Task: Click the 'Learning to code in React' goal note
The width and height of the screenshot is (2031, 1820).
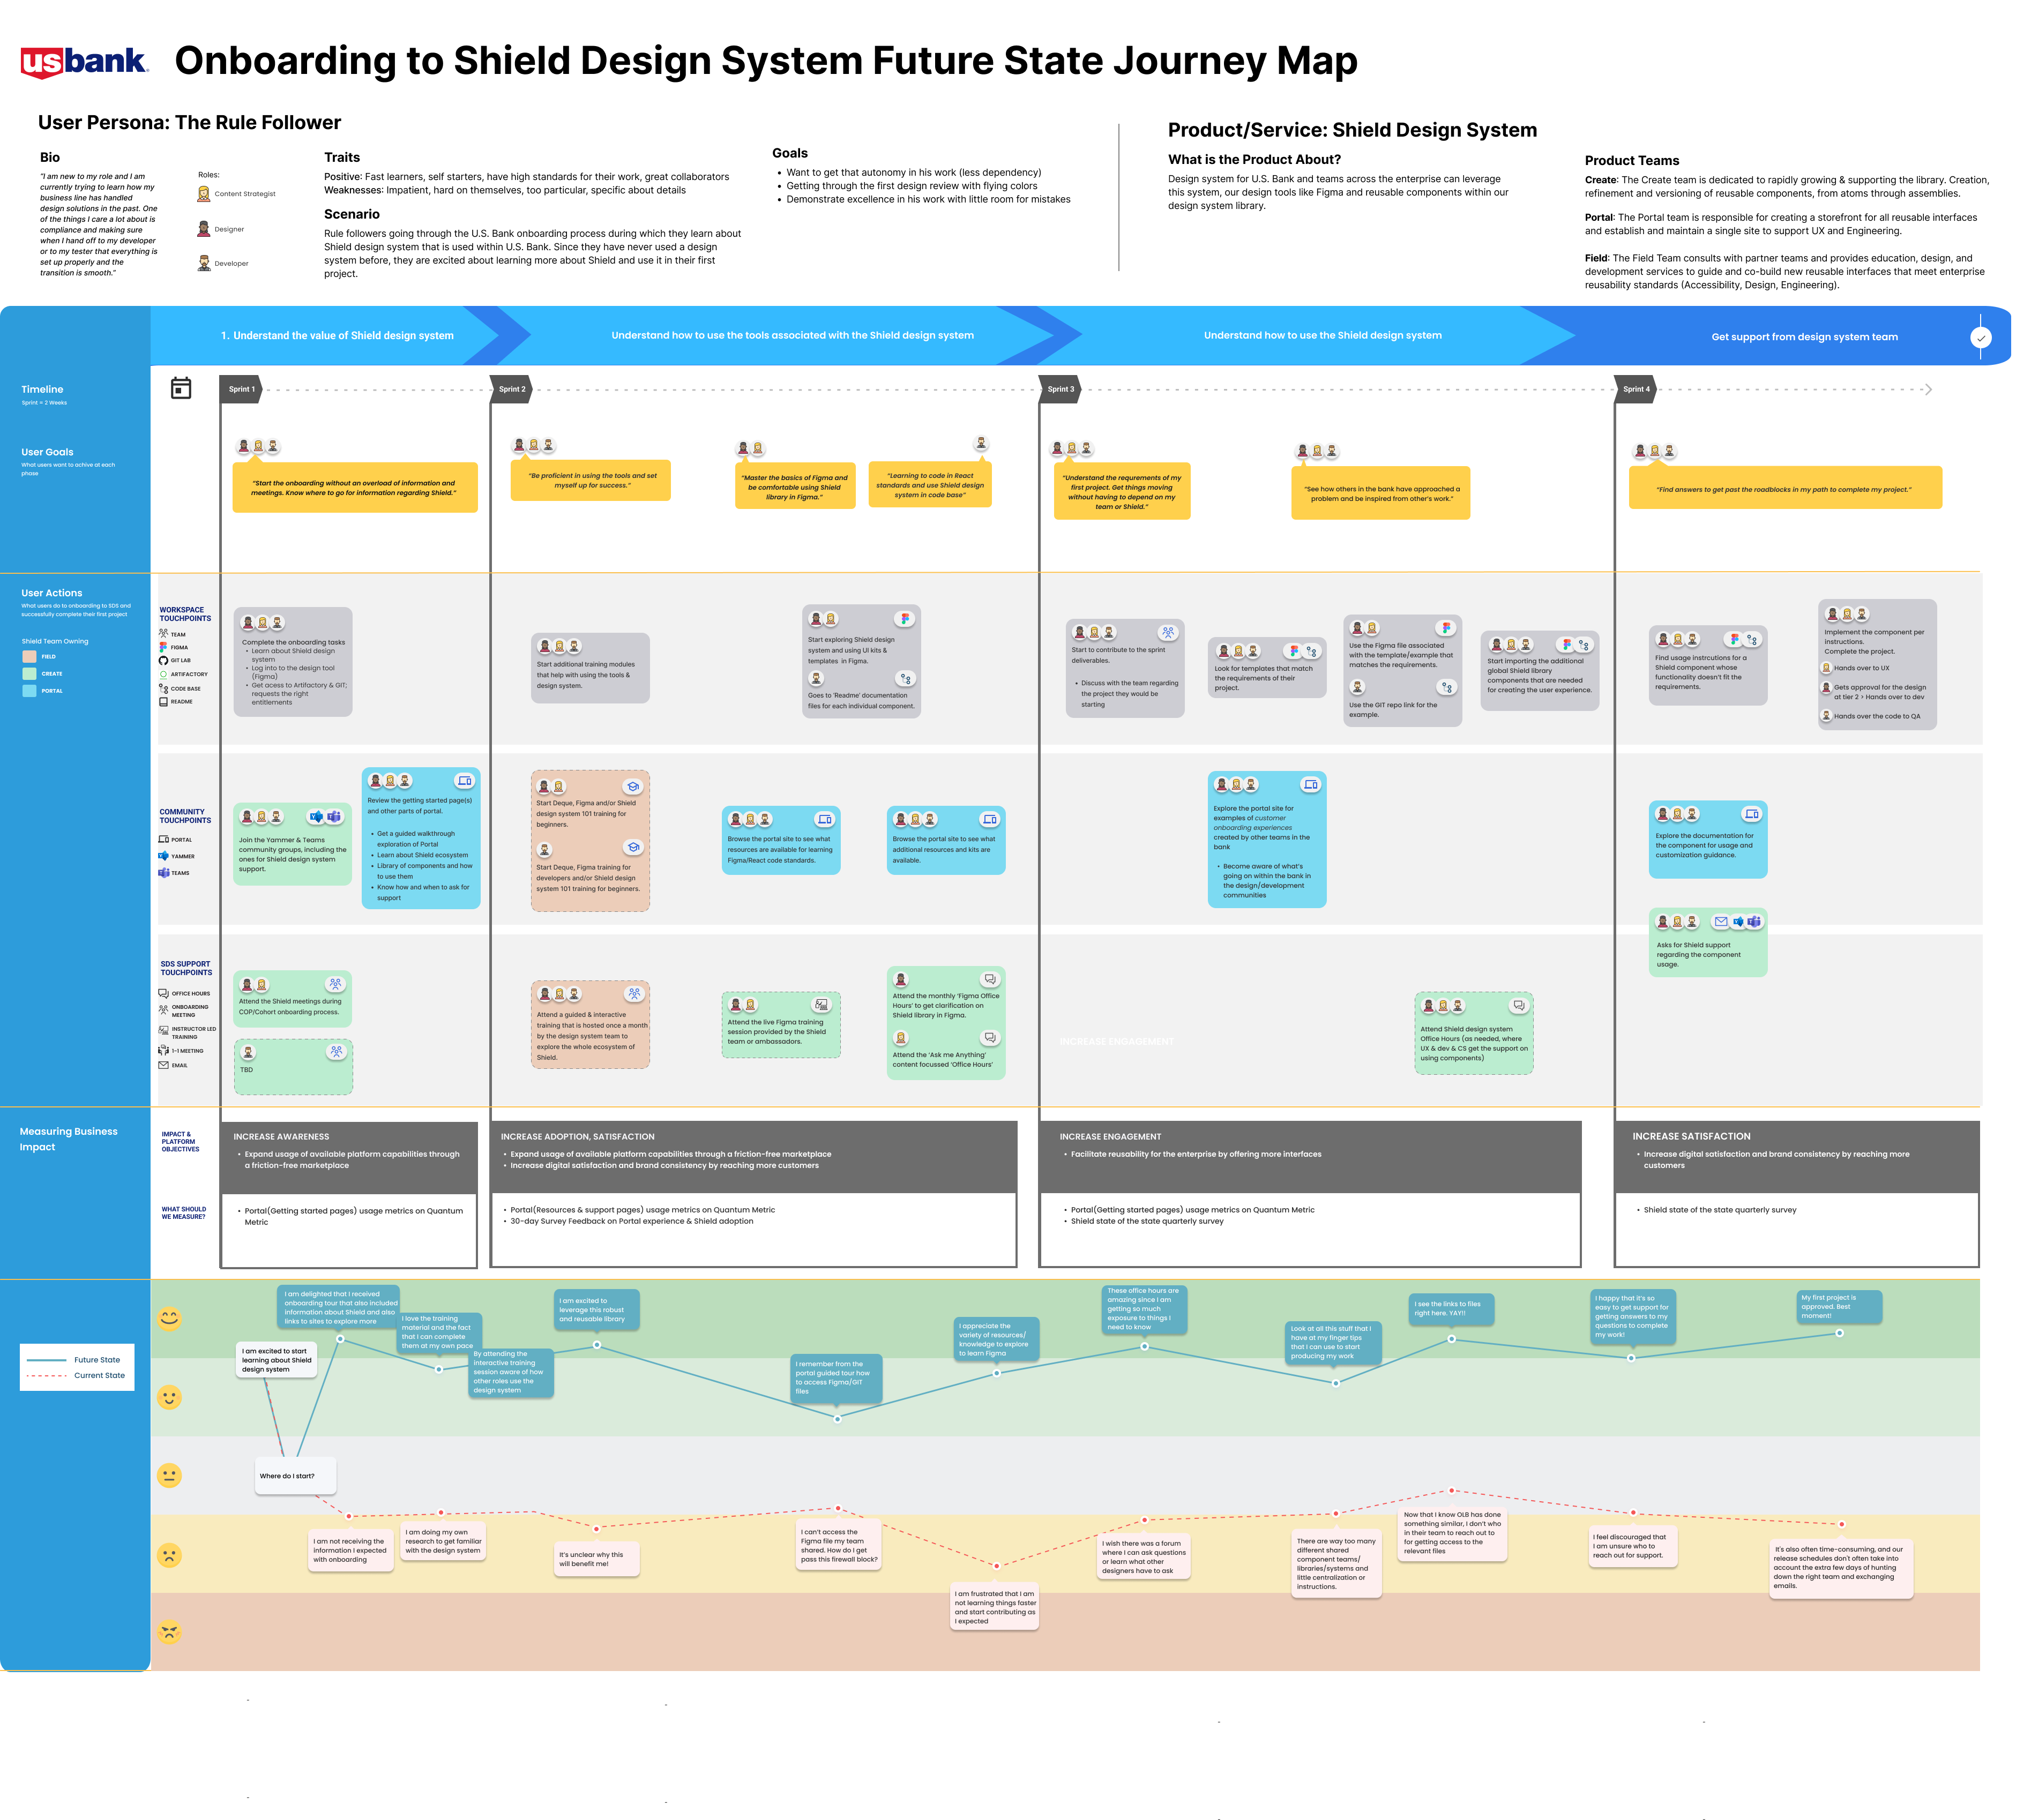Action: pos(929,485)
